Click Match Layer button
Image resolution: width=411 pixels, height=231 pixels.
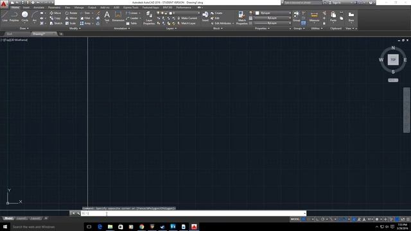pos(186,23)
